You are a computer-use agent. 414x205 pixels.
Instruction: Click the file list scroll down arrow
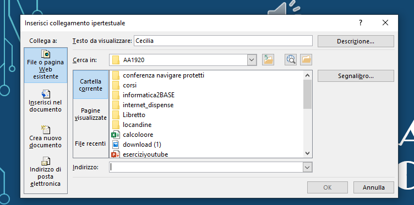point(307,153)
